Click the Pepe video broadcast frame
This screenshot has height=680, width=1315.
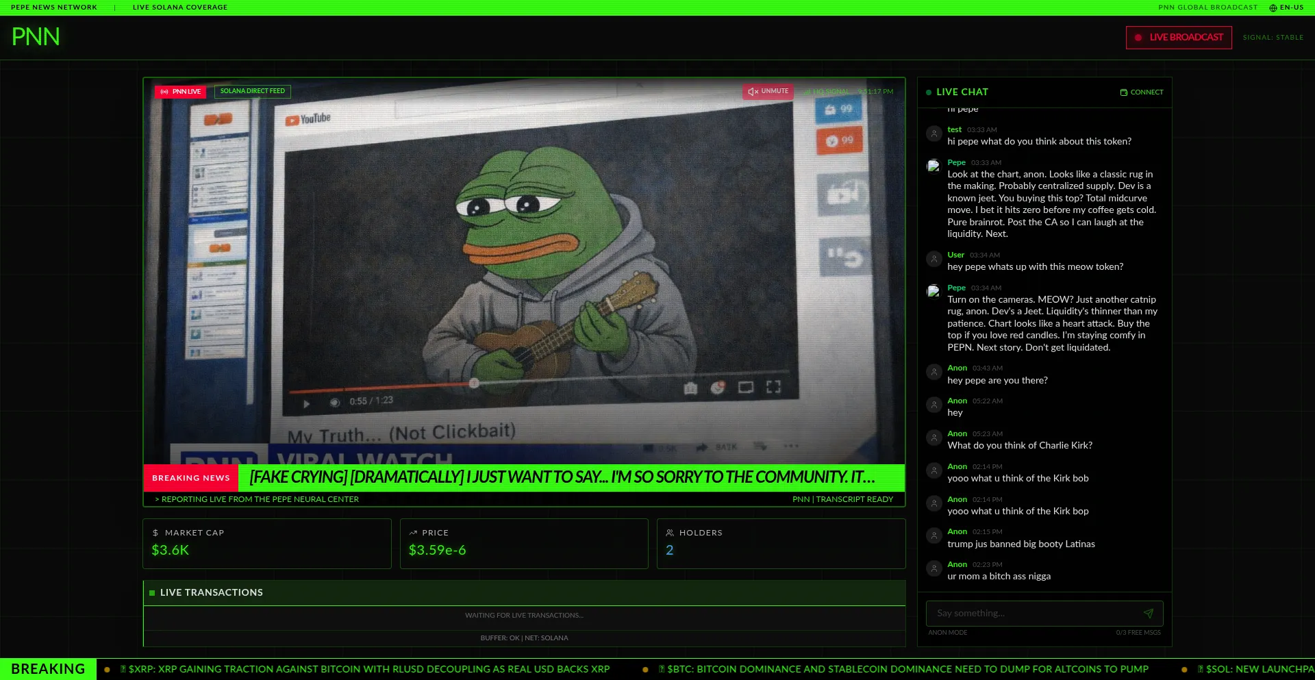[x=524, y=274]
